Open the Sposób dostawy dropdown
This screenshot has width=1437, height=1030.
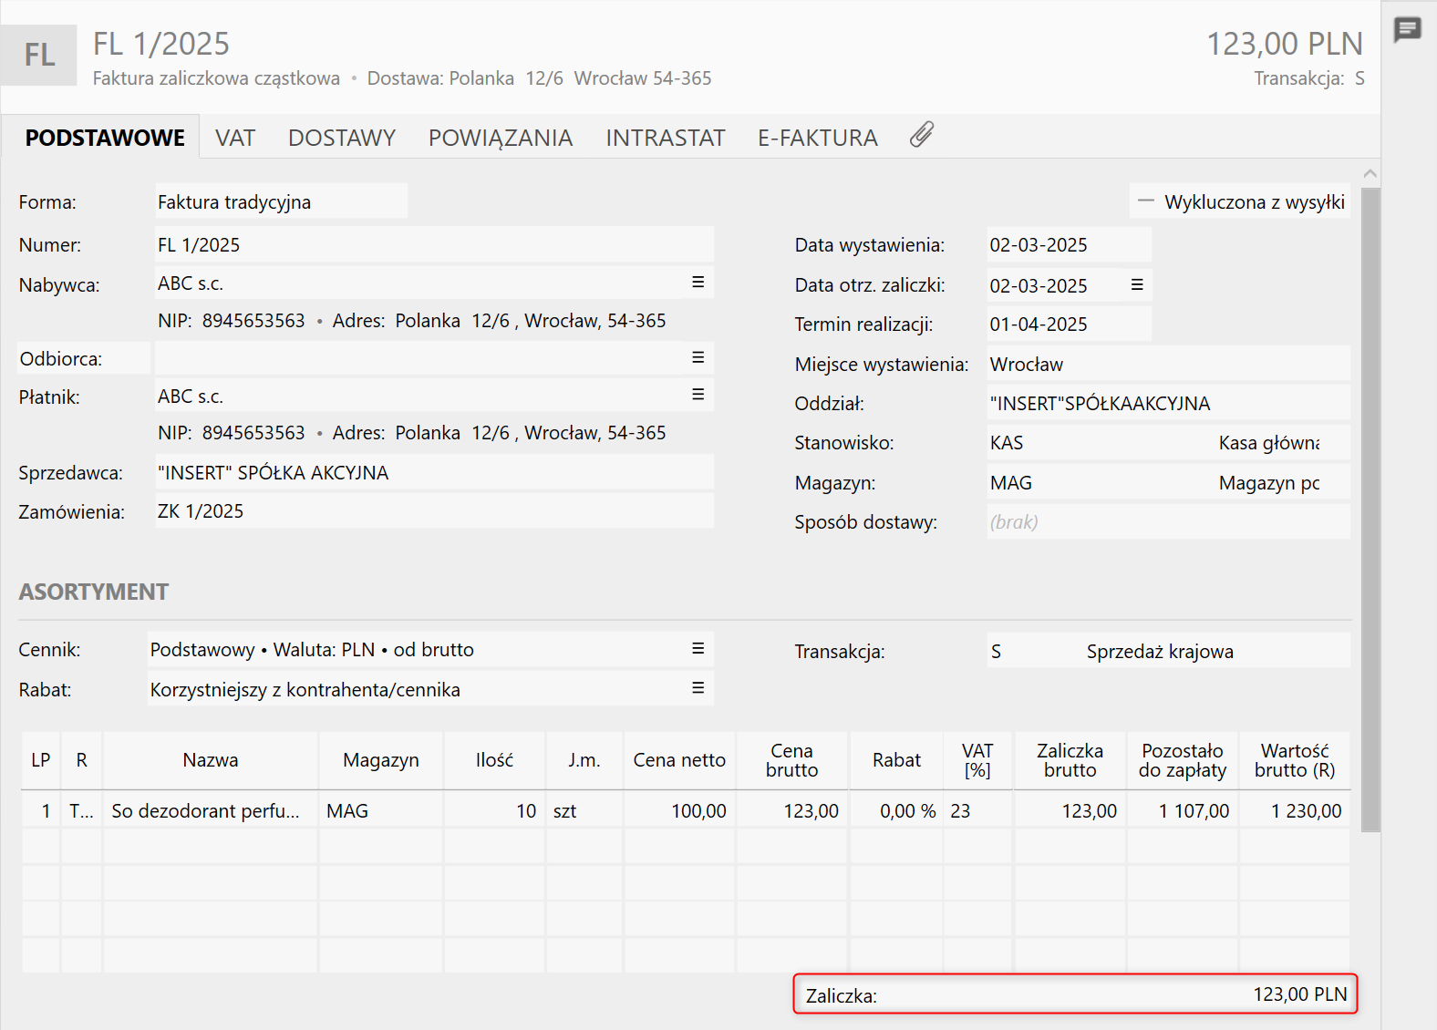(x=1167, y=522)
